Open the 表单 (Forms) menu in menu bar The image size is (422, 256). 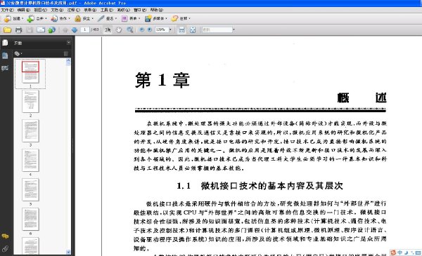click(90, 10)
